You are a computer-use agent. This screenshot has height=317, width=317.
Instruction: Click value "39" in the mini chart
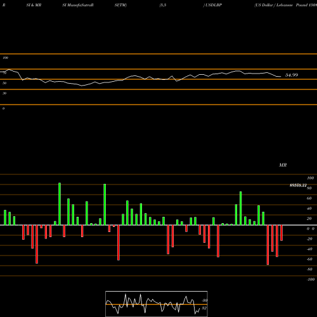205,301
